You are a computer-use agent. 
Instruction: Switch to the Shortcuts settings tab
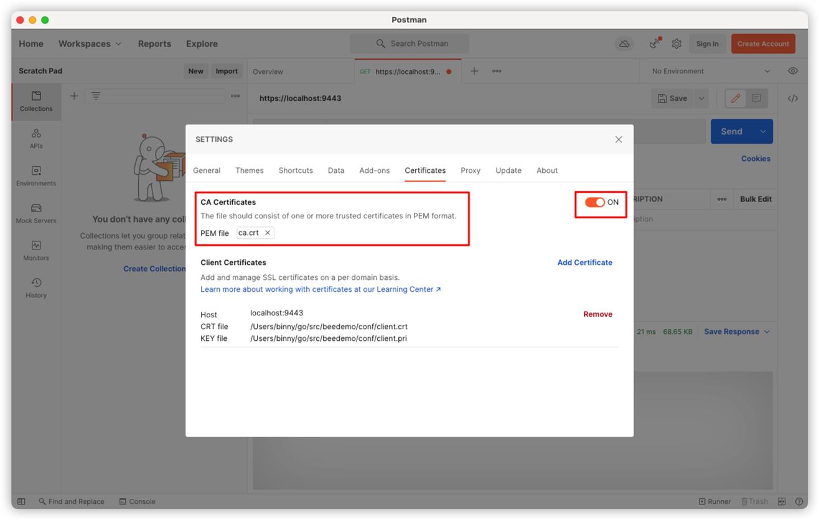click(x=296, y=170)
